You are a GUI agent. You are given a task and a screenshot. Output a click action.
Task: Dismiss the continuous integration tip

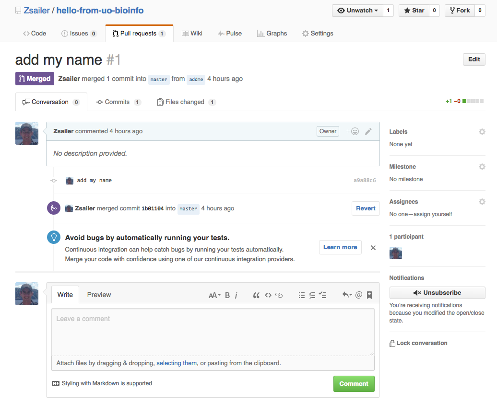tap(373, 248)
